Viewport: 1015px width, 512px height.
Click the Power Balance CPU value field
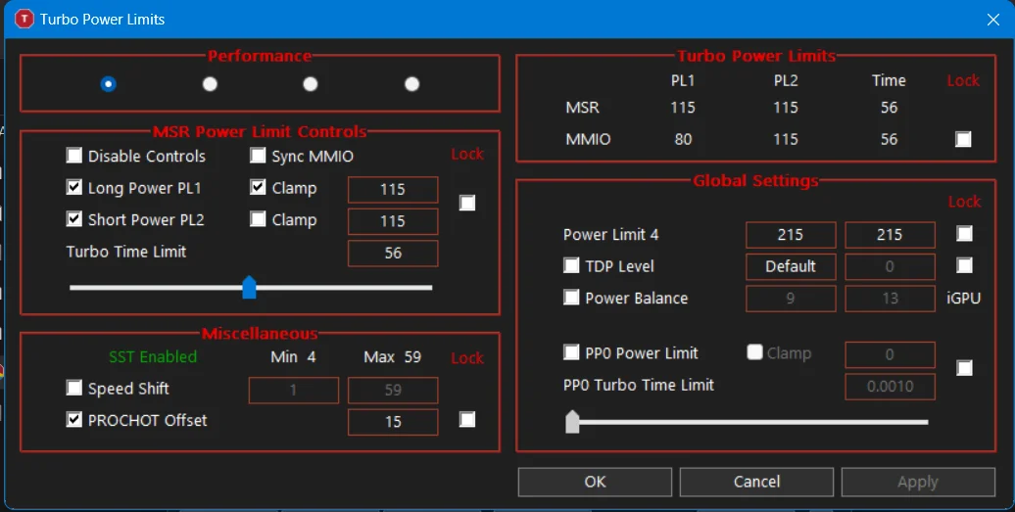(791, 298)
